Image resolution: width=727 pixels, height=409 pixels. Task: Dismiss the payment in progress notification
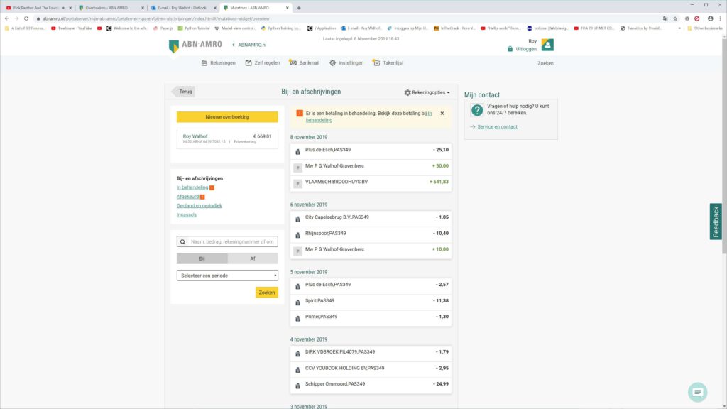442,113
